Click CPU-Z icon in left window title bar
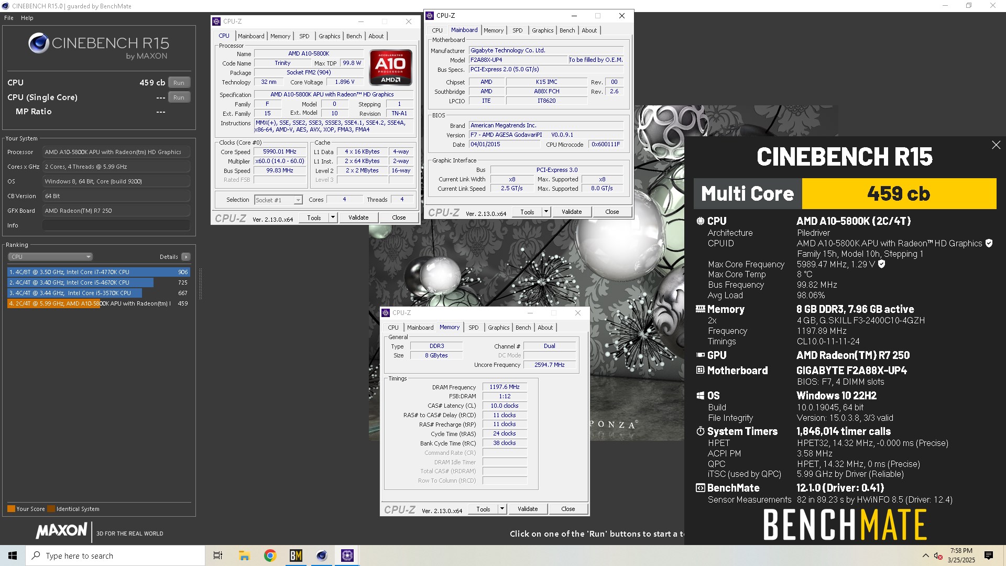The image size is (1006, 566). [x=216, y=21]
